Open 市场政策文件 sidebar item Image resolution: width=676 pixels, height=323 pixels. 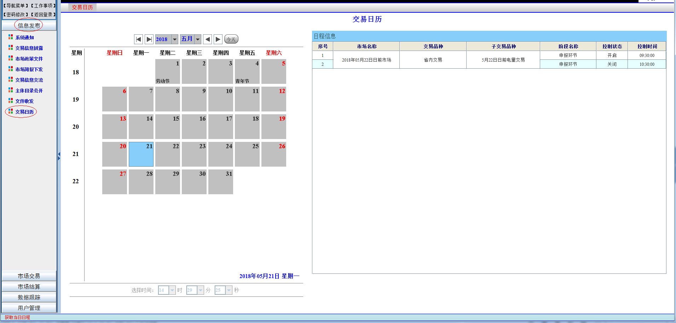pyautogui.click(x=29, y=59)
